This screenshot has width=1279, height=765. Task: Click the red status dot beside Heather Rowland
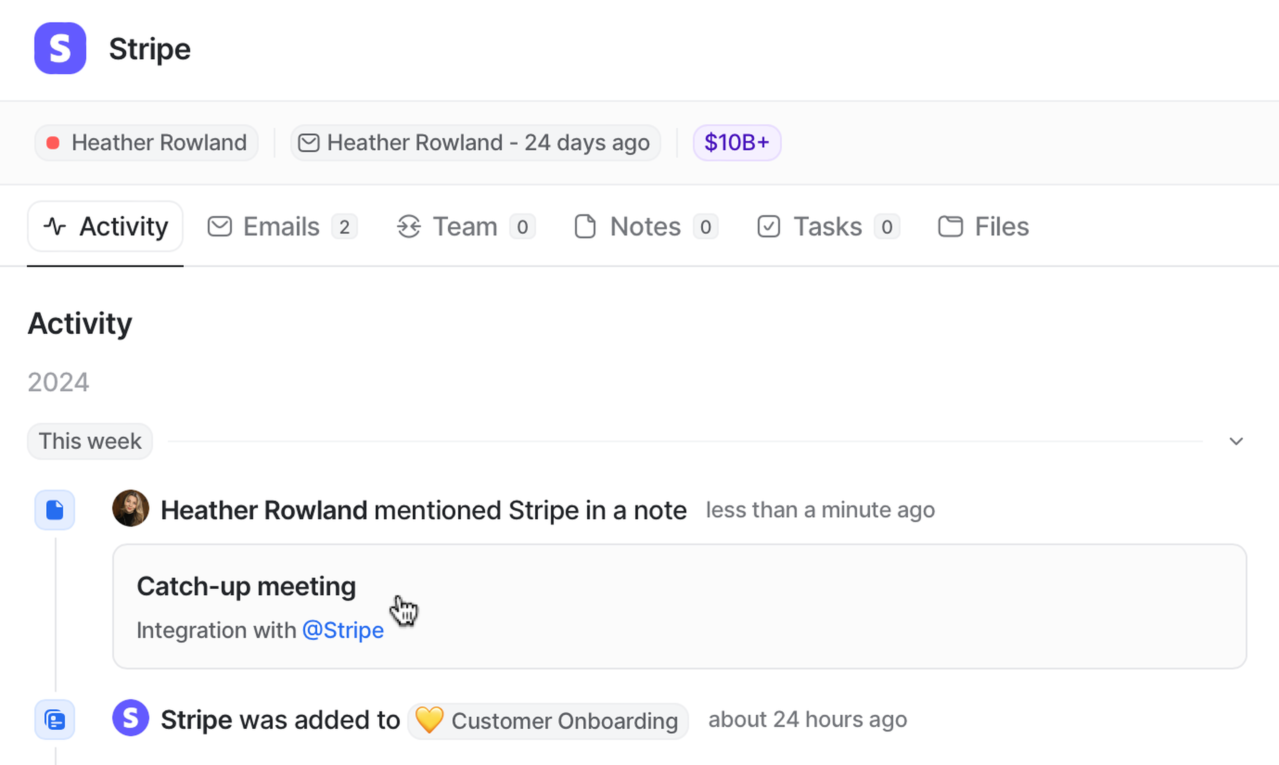tap(53, 143)
